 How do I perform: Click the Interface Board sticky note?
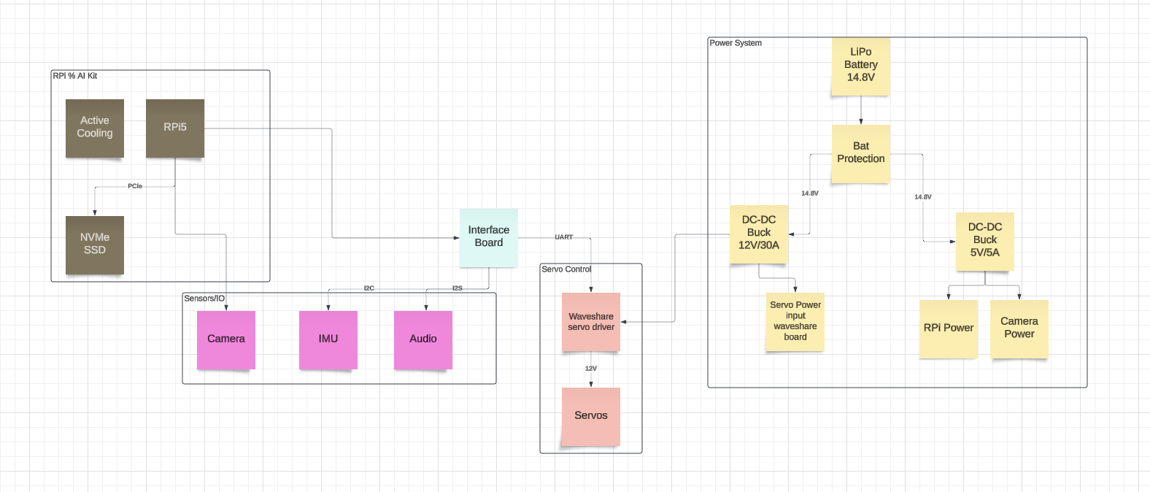[489, 237]
